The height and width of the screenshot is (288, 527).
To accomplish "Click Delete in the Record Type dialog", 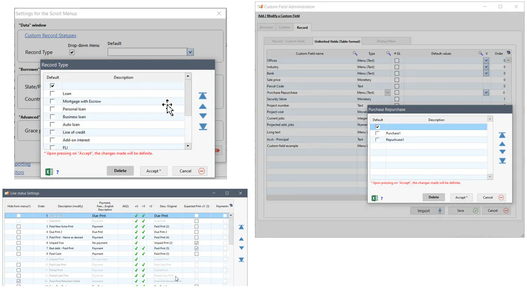I will tap(120, 171).
